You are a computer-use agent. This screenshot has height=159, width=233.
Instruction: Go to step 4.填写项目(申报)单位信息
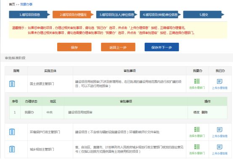160,15
